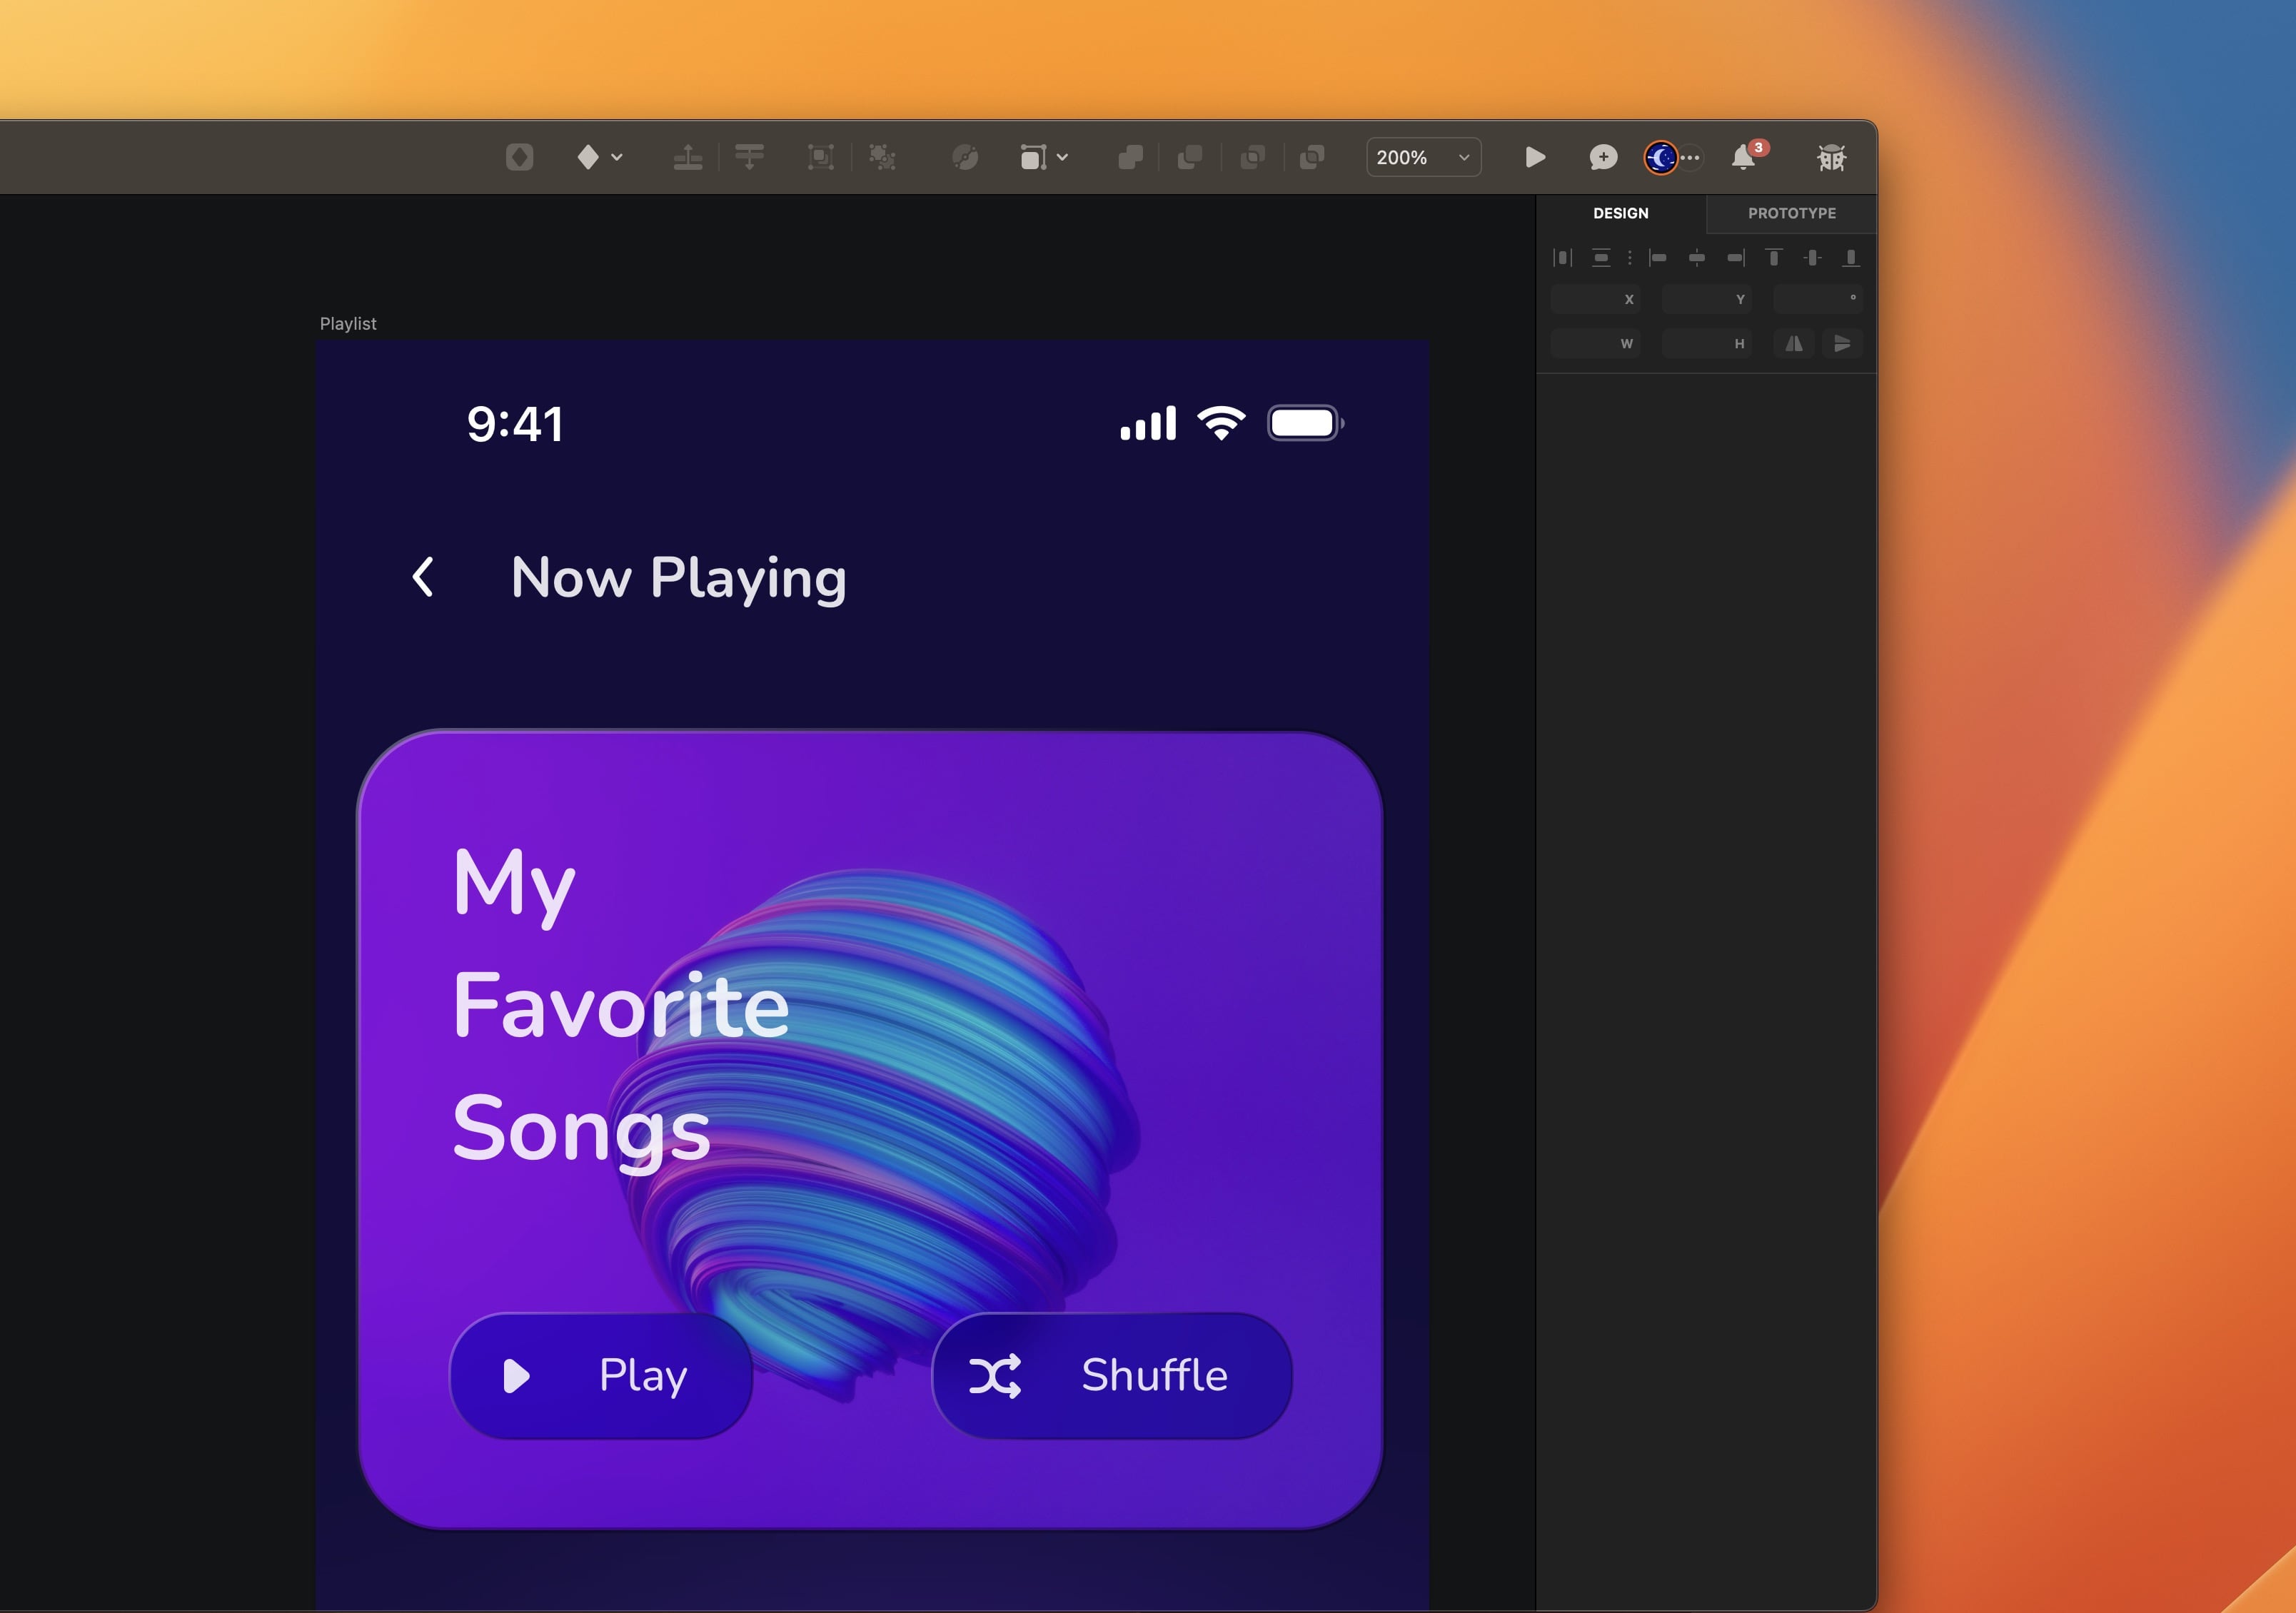Viewport: 2296px width, 1613px height.
Task: Switch to the Prototype tab
Action: tap(1791, 213)
